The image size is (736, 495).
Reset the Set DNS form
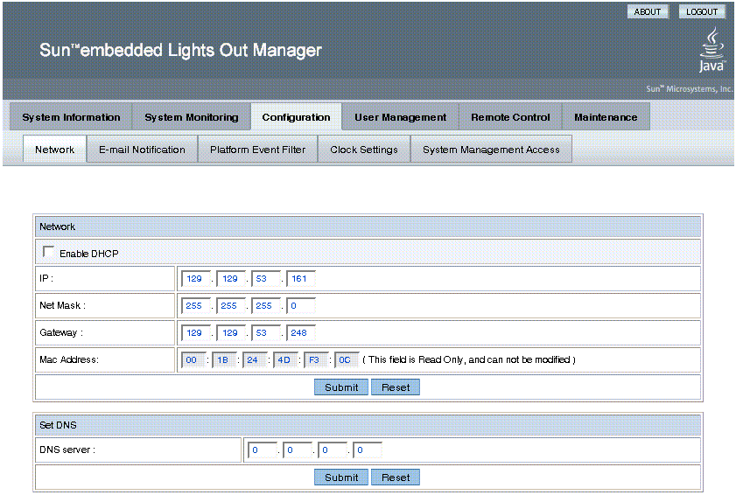point(396,478)
